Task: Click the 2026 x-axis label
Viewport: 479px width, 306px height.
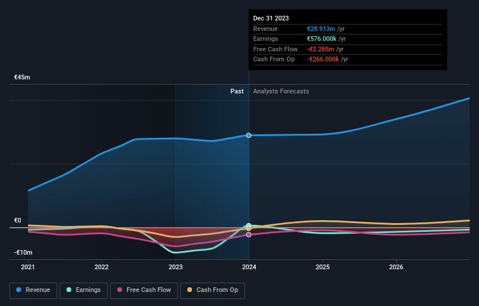Action: (x=396, y=267)
